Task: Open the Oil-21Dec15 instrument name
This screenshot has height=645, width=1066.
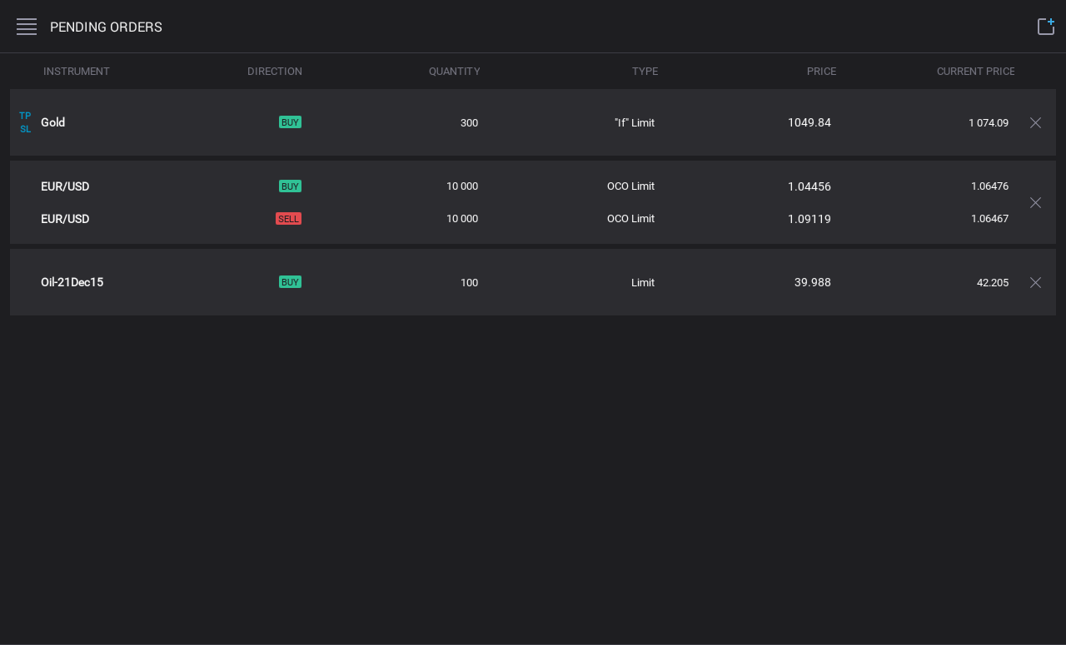Action: (x=72, y=282)
